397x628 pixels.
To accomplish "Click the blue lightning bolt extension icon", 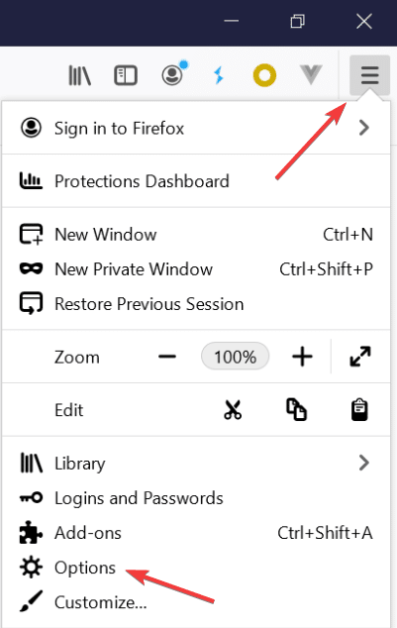I will coord(219,75).
